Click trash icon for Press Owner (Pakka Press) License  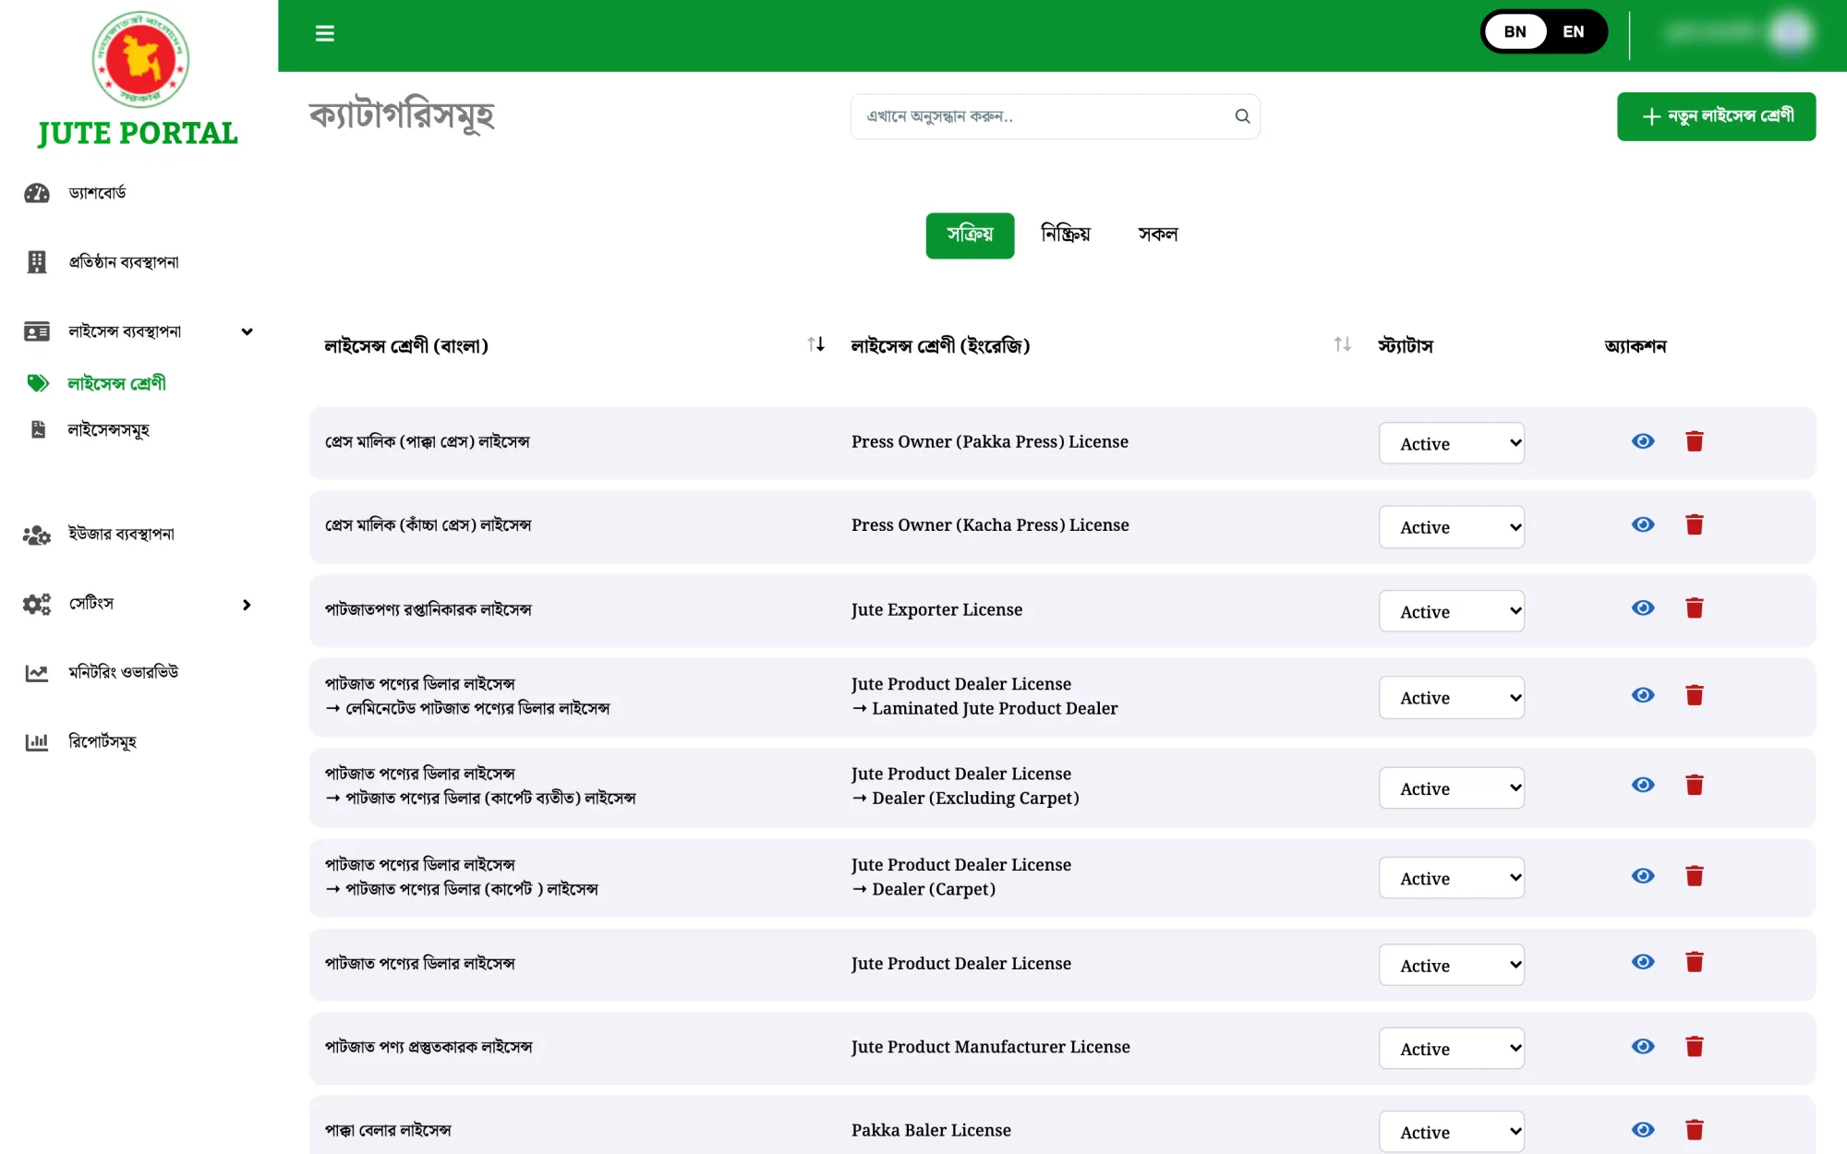1694,441
